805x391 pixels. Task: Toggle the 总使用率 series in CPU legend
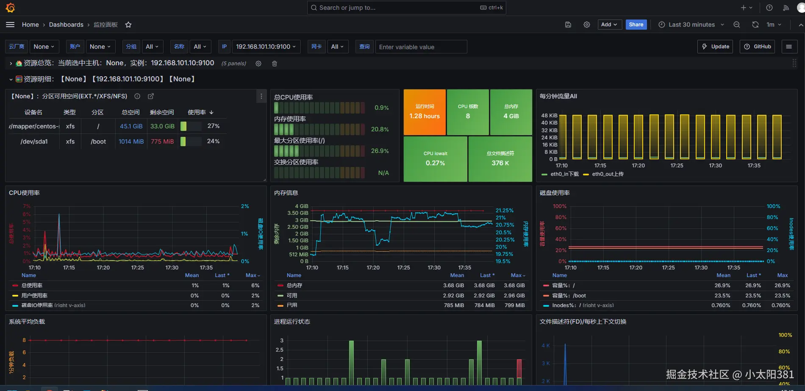32,286
